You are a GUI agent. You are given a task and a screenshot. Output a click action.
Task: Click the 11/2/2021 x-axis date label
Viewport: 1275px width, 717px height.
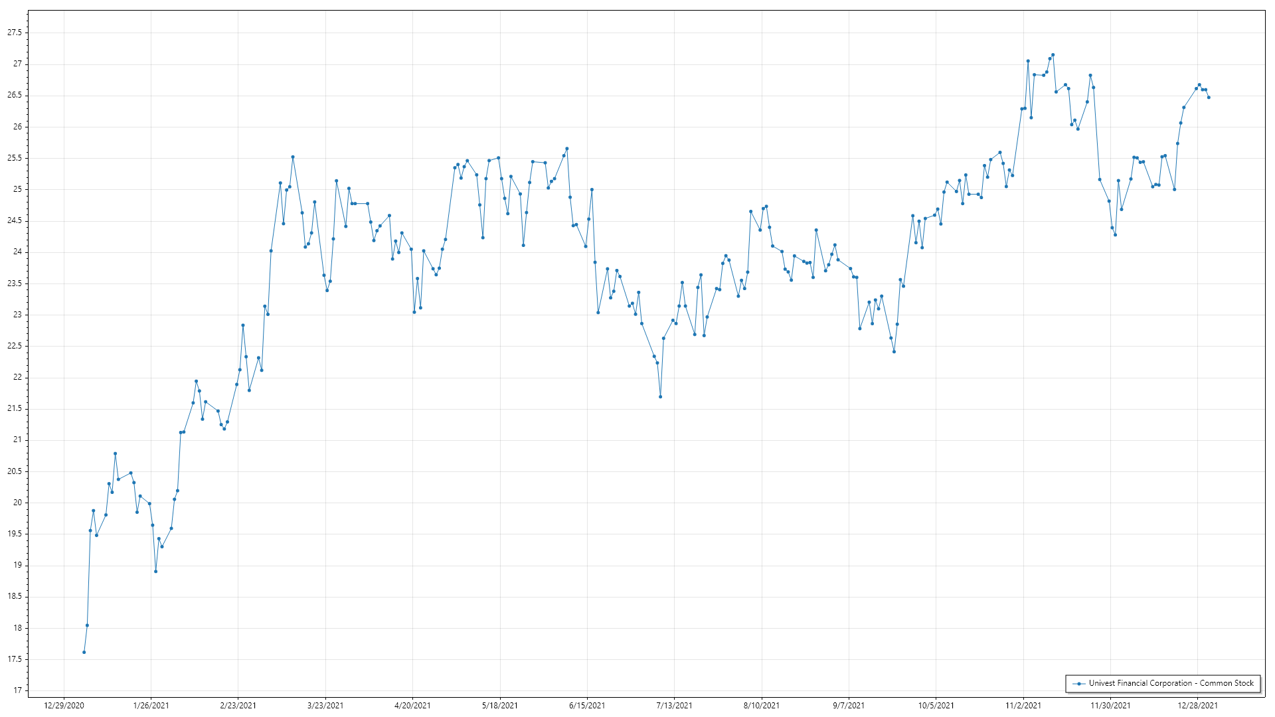coord(1023,705)
